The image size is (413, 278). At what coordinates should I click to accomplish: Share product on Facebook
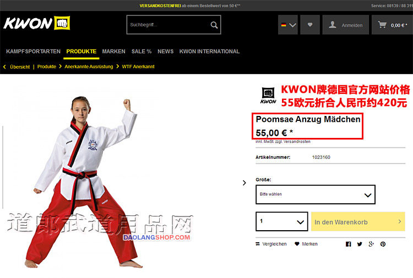(348, 244)
